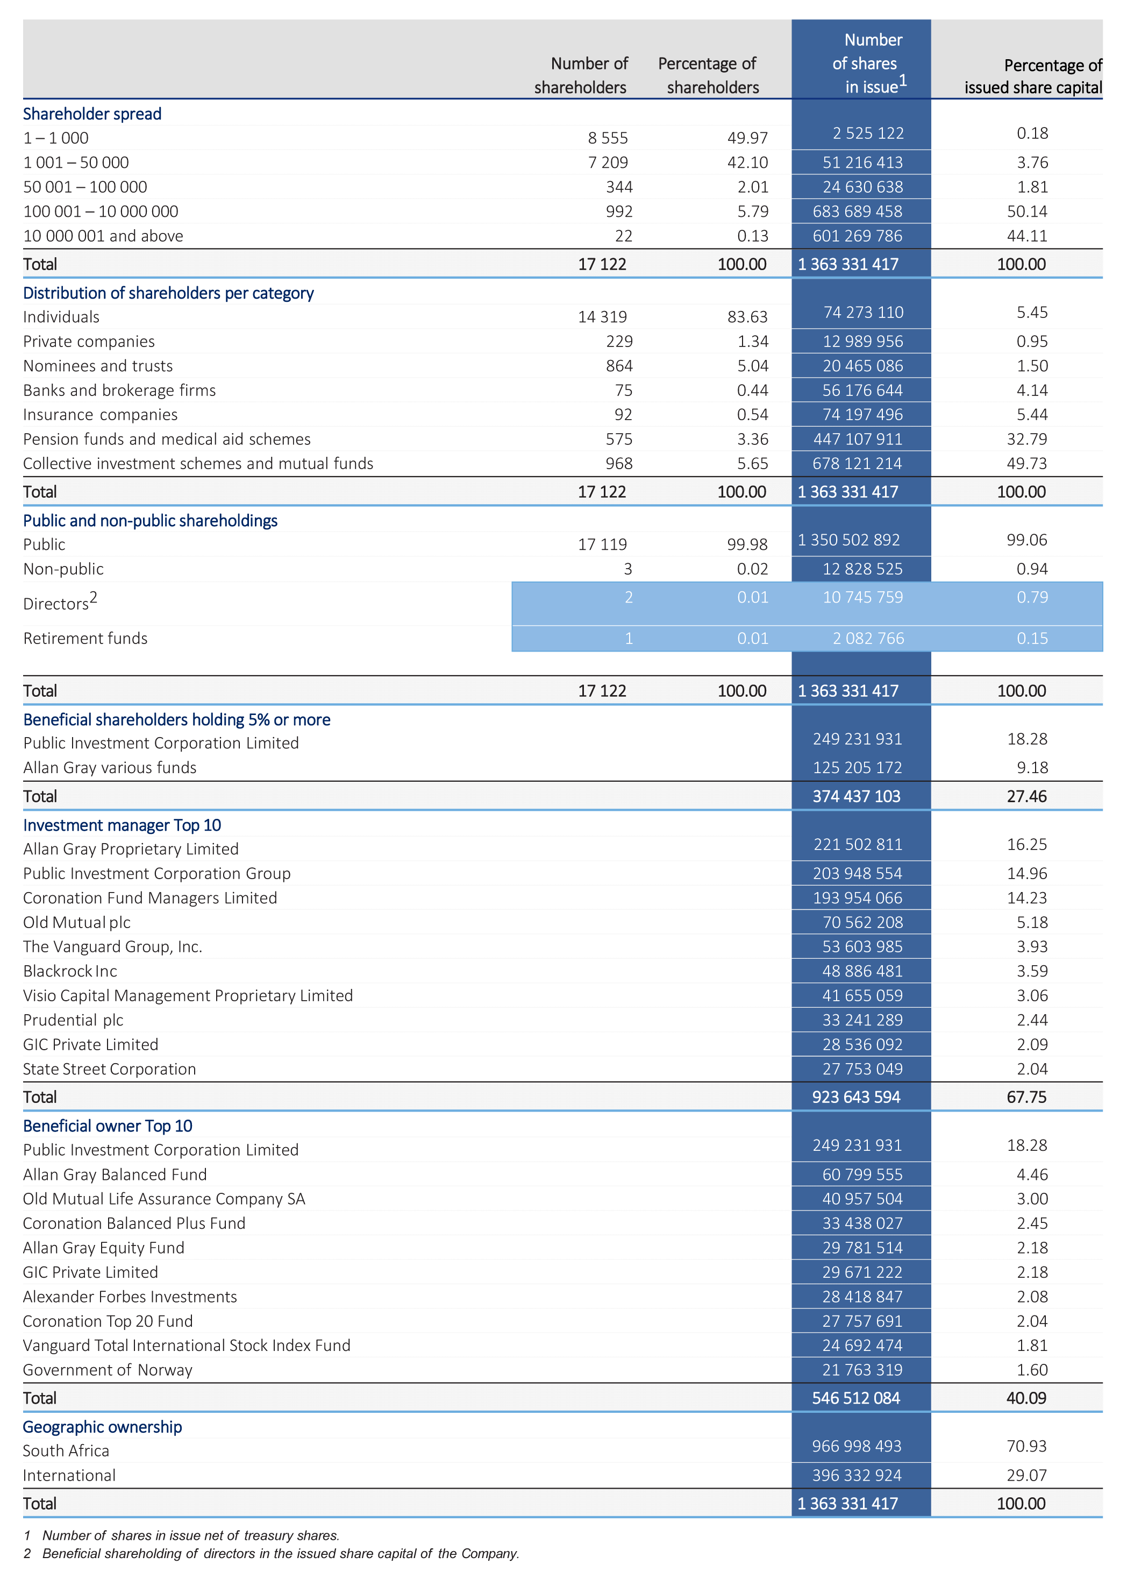Click 'Number of shares in issue' header
Image resolution: width=1127 pixels, height=1585 pixels.
869,63
